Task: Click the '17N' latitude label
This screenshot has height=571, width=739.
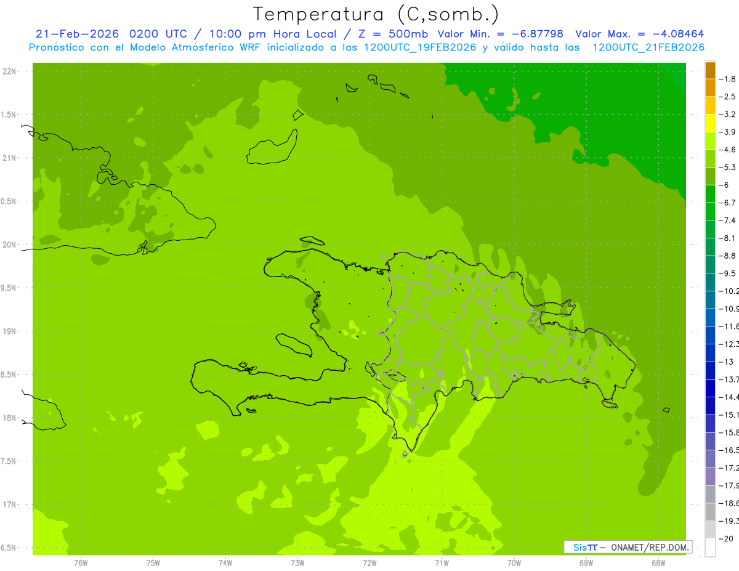Action: click(9, 505)
